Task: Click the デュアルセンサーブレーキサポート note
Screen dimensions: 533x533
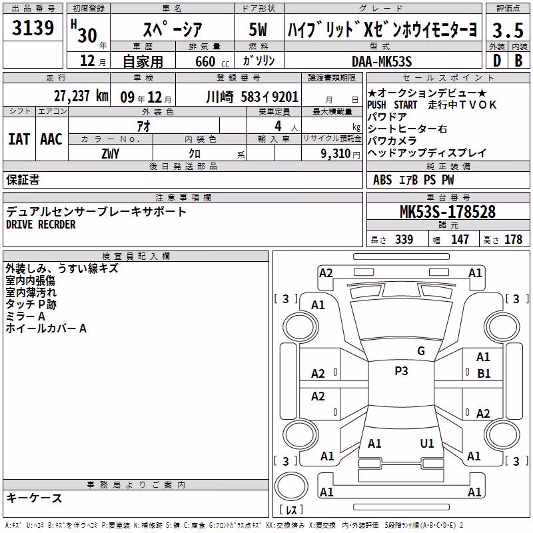Action: (x=96, y=212)
